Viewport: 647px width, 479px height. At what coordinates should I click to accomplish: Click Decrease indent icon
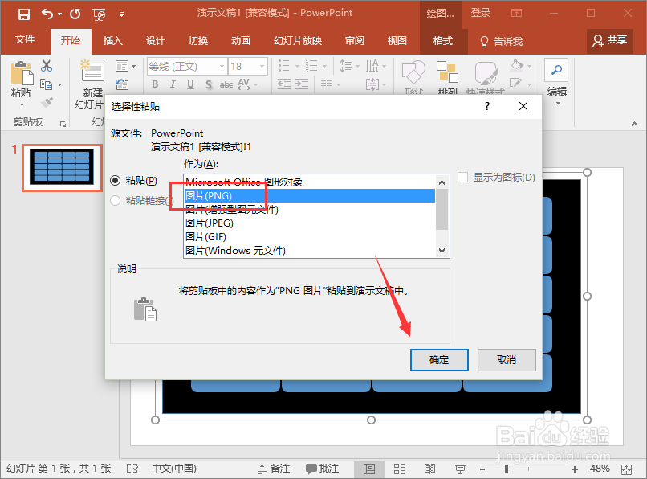[284, 84]
